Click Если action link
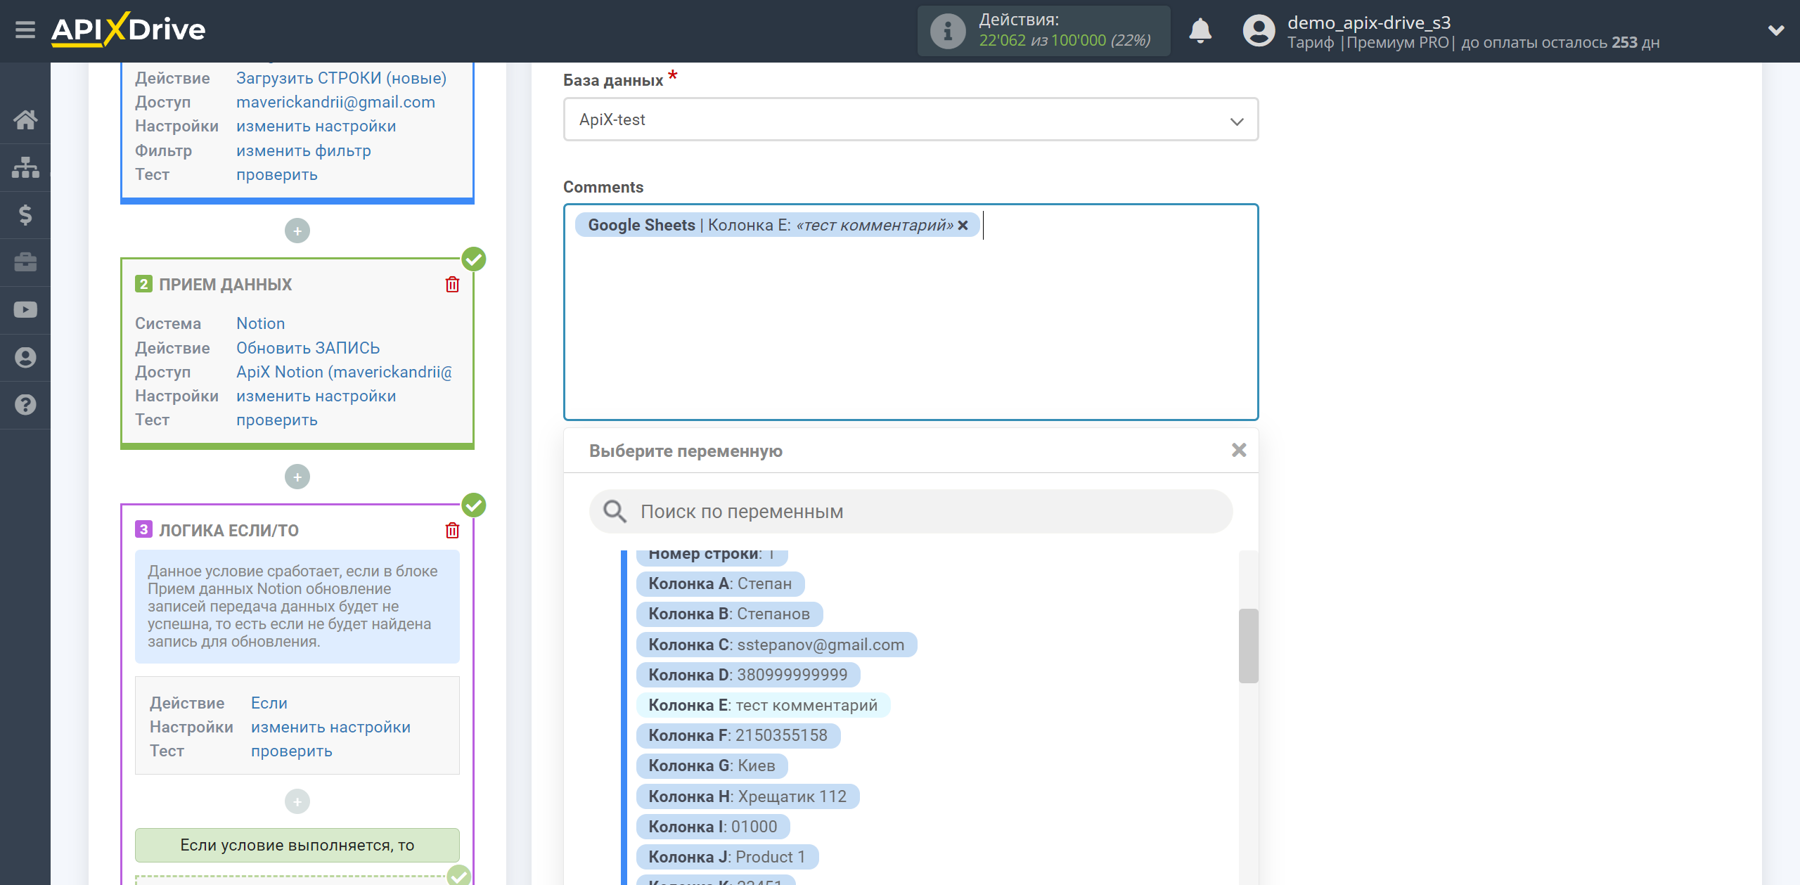Image resolution: width=1800 pixels, height=885 pixels. click(x=269, y=703)
